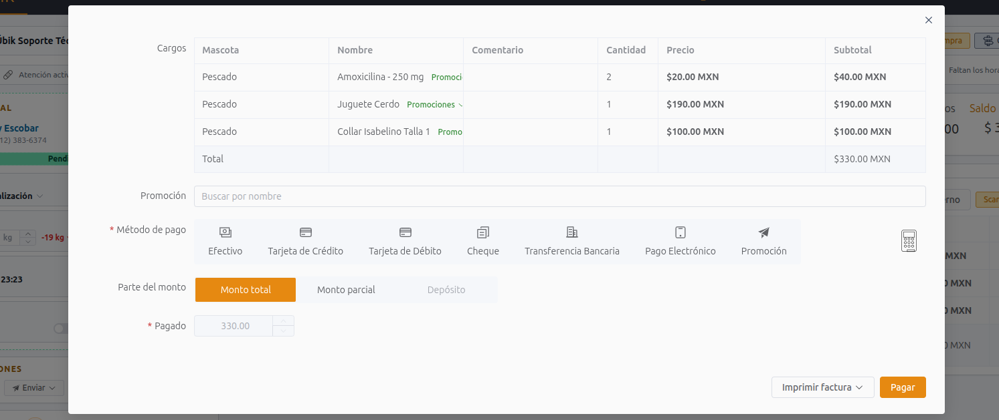Select Monto total option
Image resolution: width=999 pixels, height=420 pixels.
[x=246, y=290]
